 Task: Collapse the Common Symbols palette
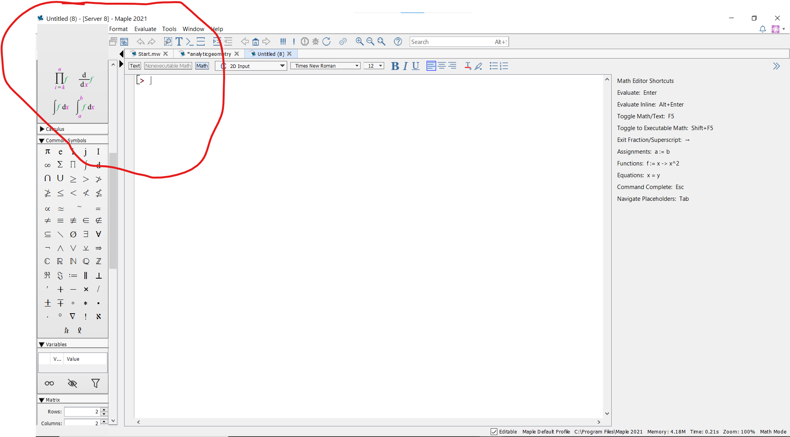point(42,140)
